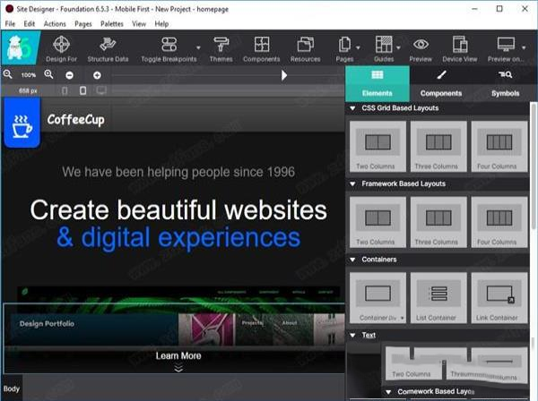Click the CoffeeCup brand text
This screenshot has height=401, width=538.
[76, 120]
